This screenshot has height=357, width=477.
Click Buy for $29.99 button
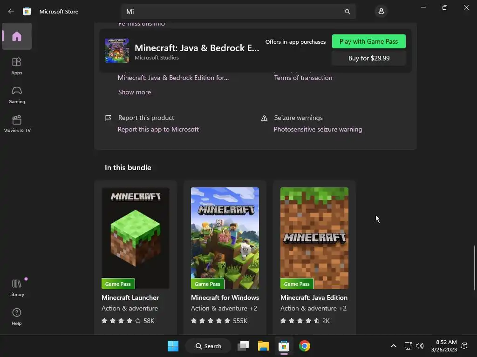point(369,58)
